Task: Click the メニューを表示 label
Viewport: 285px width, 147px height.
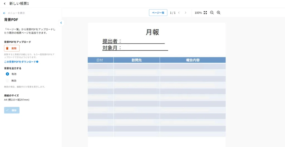Action: pyautogui.click(x=16, y=13)
